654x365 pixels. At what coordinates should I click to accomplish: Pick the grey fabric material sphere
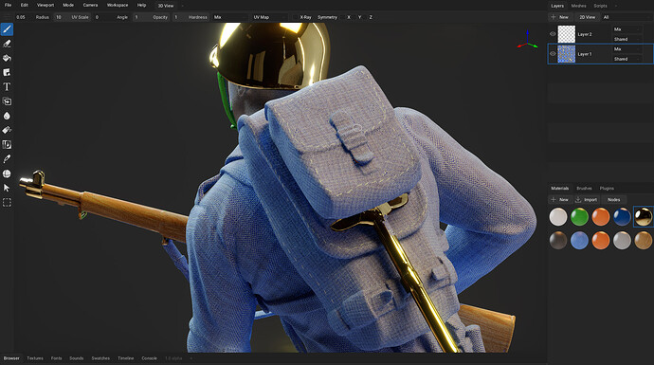(622, 241)
